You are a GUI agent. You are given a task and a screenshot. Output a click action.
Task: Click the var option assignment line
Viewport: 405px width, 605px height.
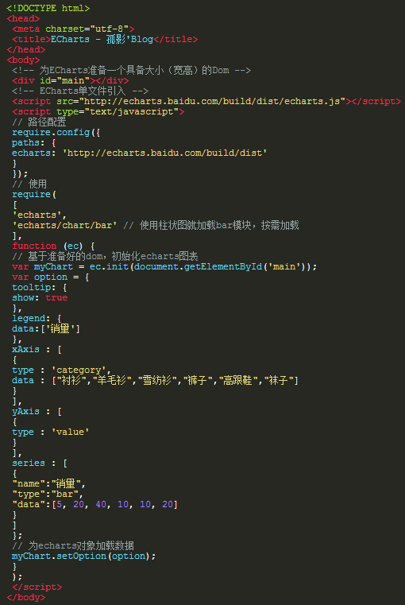51,277
